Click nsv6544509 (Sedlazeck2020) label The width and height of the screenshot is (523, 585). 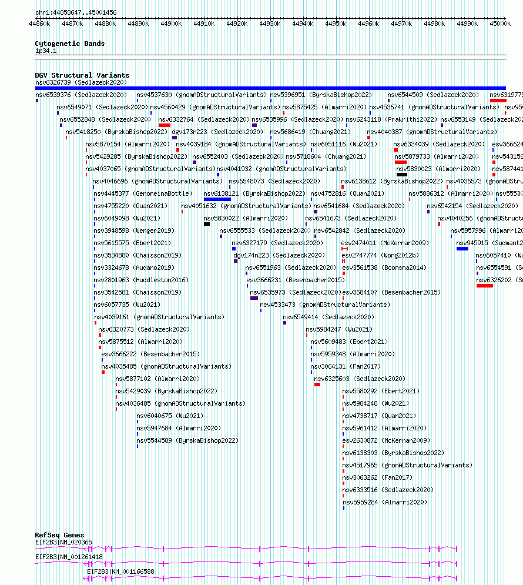pyautogui.click(x=433, y=95)
